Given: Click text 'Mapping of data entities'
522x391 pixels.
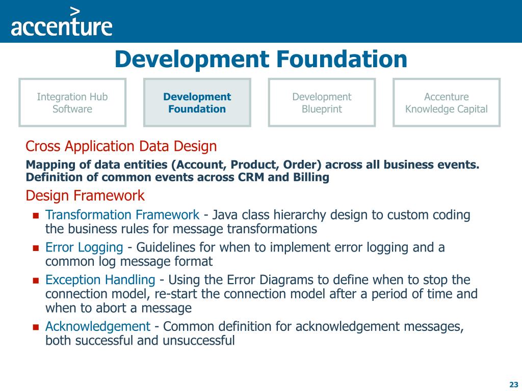Looking at the screenshot, I should (x=96, y=165).
